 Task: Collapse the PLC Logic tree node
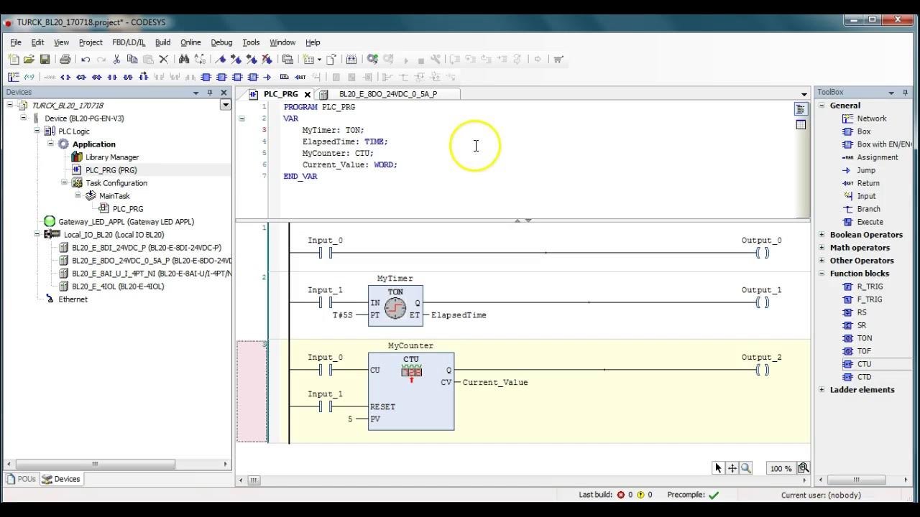tap(37, 131)
